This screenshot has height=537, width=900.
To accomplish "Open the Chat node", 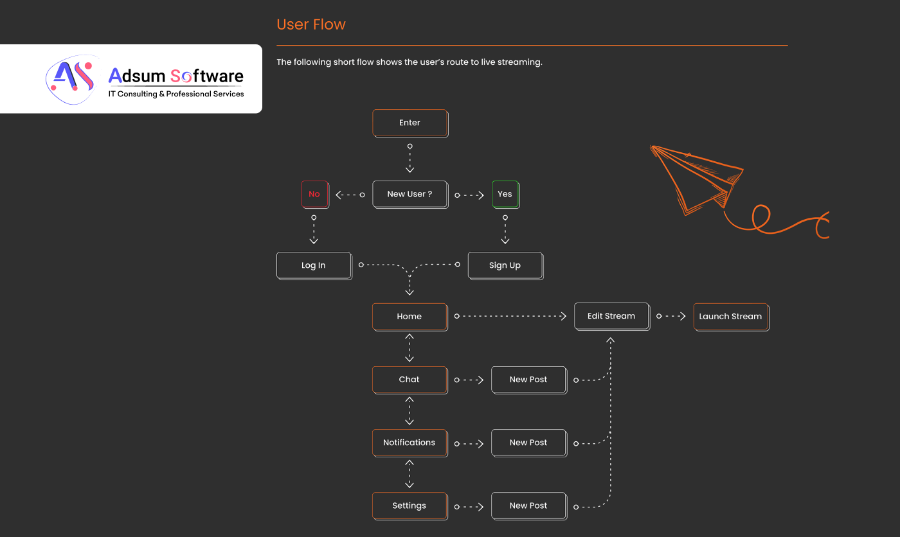I will tap(410, 380).
